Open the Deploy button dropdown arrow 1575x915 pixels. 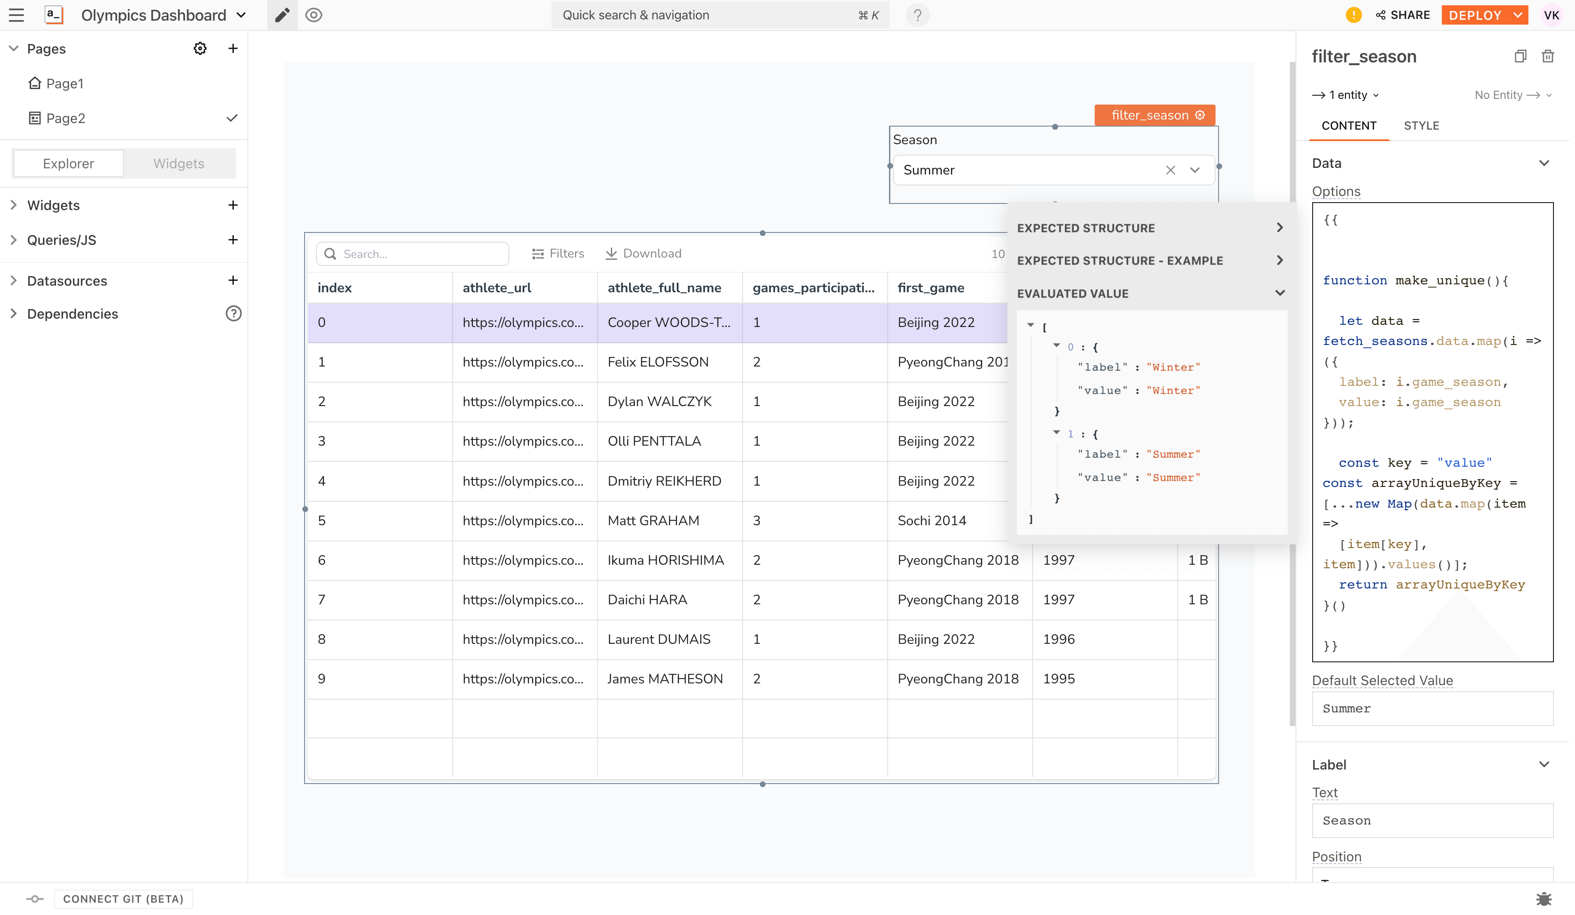tap(1517, 15)
